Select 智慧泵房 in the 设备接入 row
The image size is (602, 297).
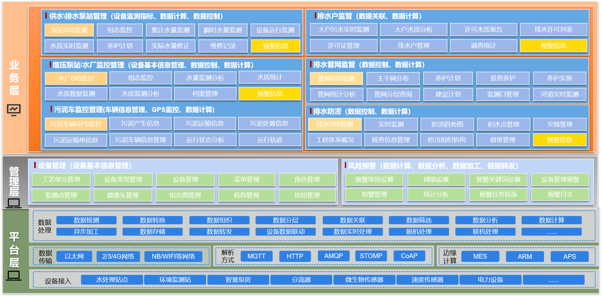(238, 280)
